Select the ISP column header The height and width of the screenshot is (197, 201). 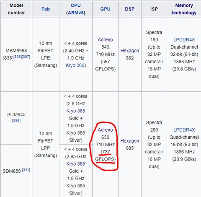point(154,9)
